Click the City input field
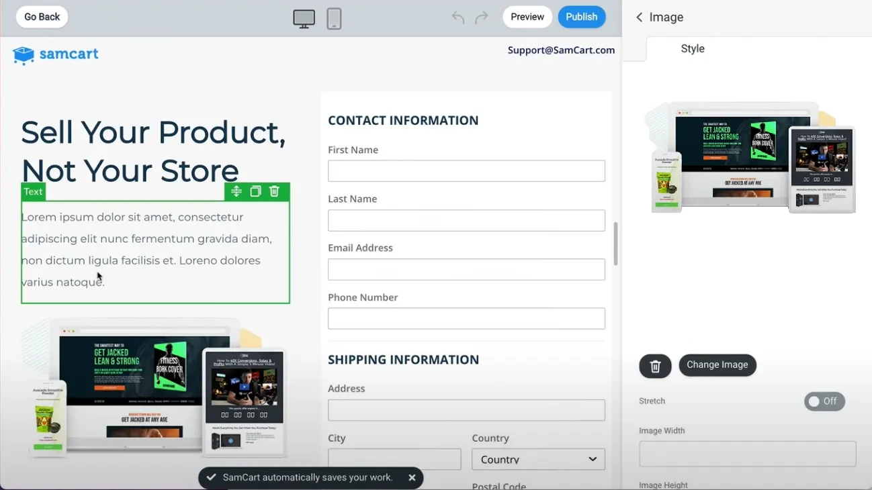 tap(394, 459)
